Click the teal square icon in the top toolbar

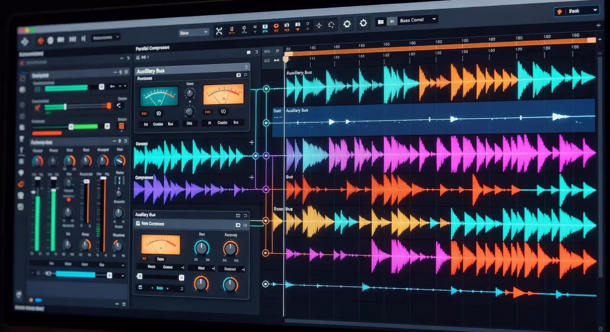[265, 28]
